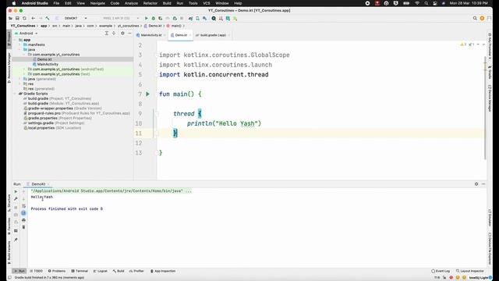
Task: Minimize the Run panel with hide icon
Action: pyautogui.click(x=483, y=184)
